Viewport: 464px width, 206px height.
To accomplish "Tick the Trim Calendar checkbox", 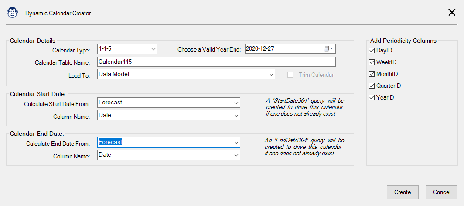I will point(290,75).
